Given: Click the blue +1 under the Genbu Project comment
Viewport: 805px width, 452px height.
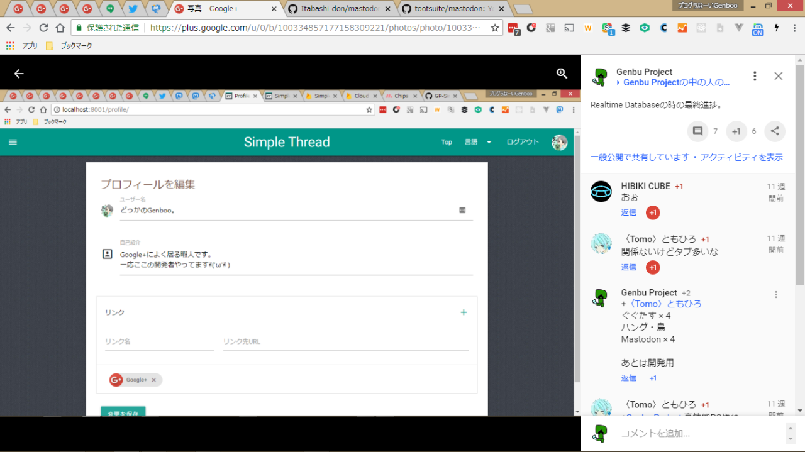Looking at the screenshot, I should coord(653,378).
